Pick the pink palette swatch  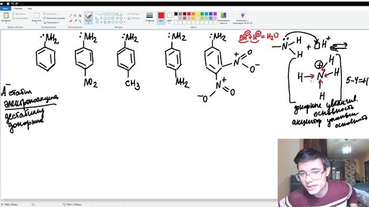pyautogui.click(x=189, y=18)
